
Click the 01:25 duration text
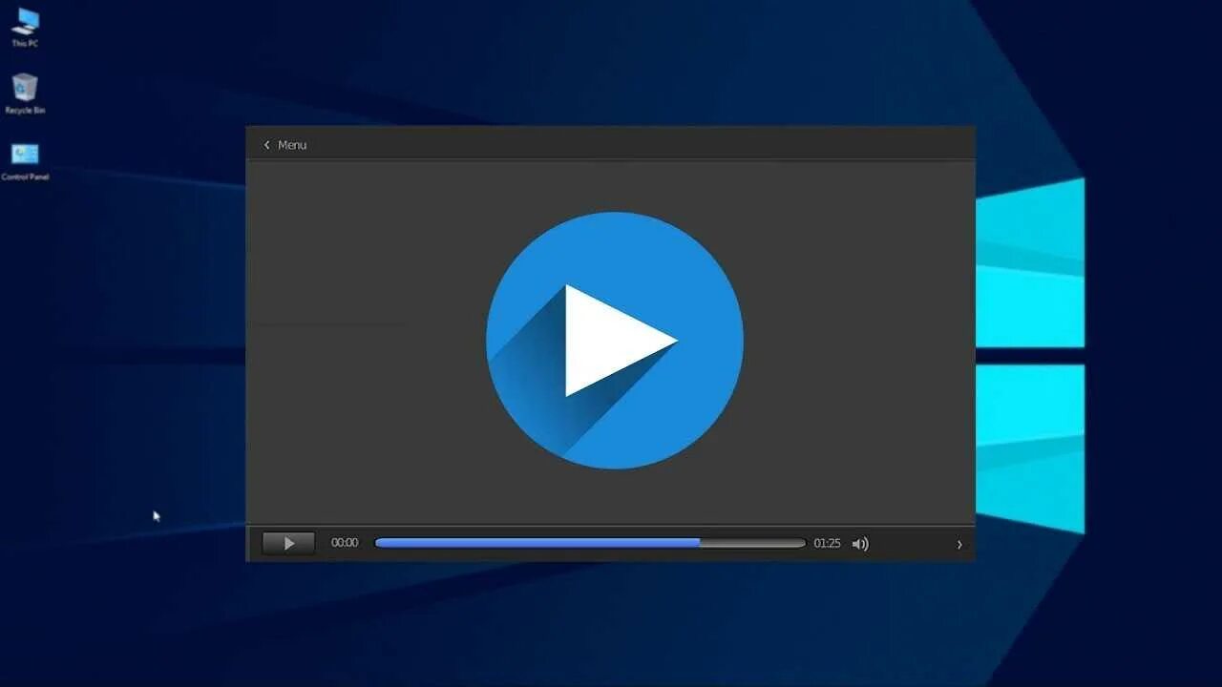[827, 543]
